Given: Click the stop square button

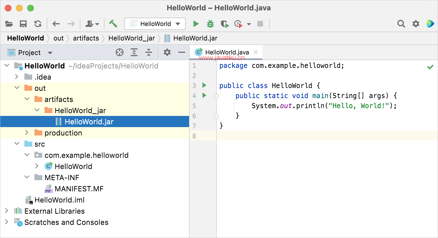Looking at the screenshot, I should [x=260, y=24].
